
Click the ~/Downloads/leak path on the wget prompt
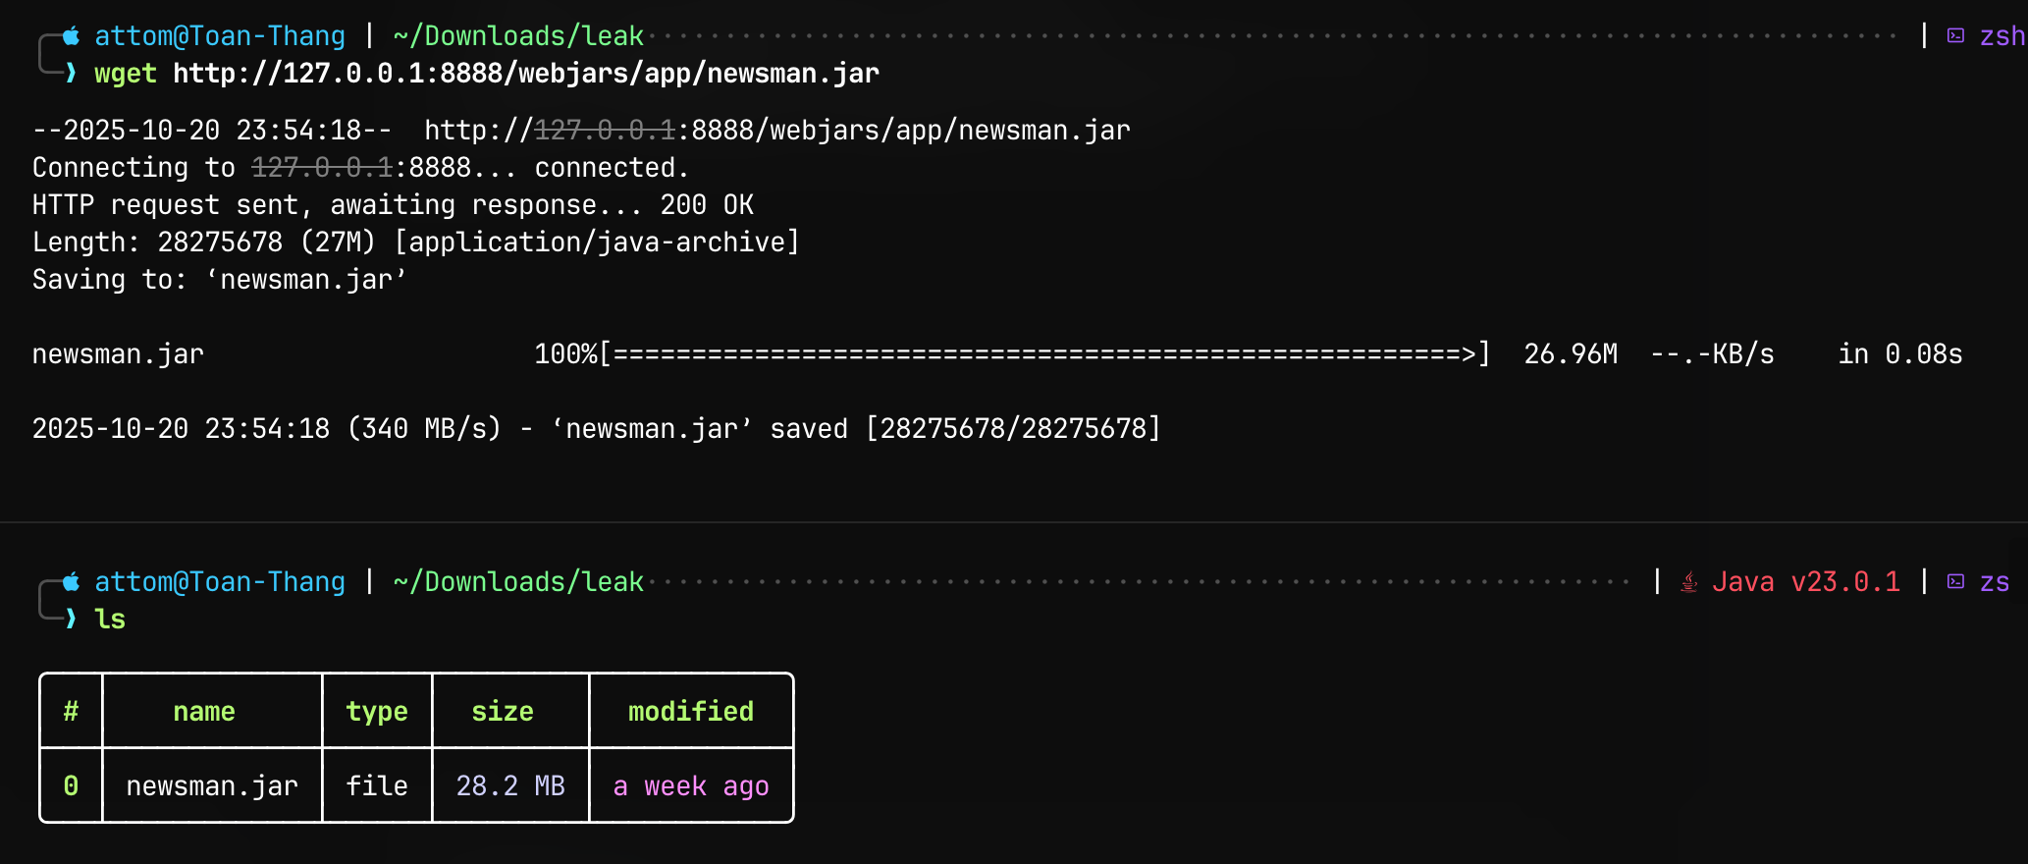518,36
